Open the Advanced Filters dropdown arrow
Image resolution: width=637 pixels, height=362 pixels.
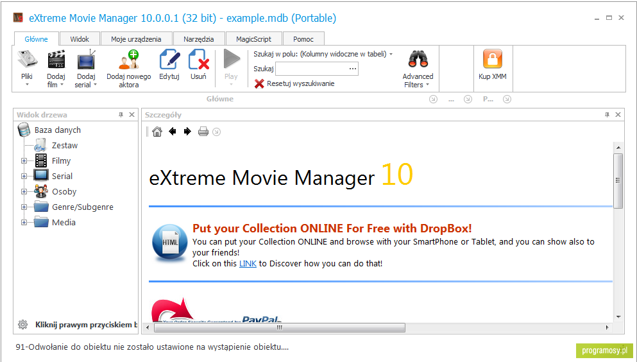427,85
